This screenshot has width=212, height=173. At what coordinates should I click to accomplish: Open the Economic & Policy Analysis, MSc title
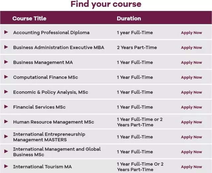[x=50, y=92]
